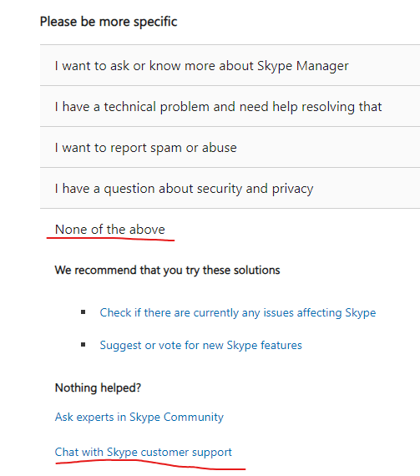
Task: Click the We recommend these solutions heading
Action: [x=167, y=271]
